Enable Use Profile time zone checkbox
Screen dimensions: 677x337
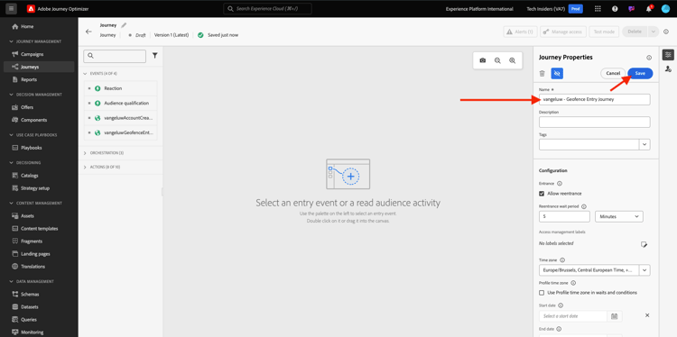coord(542,293)
